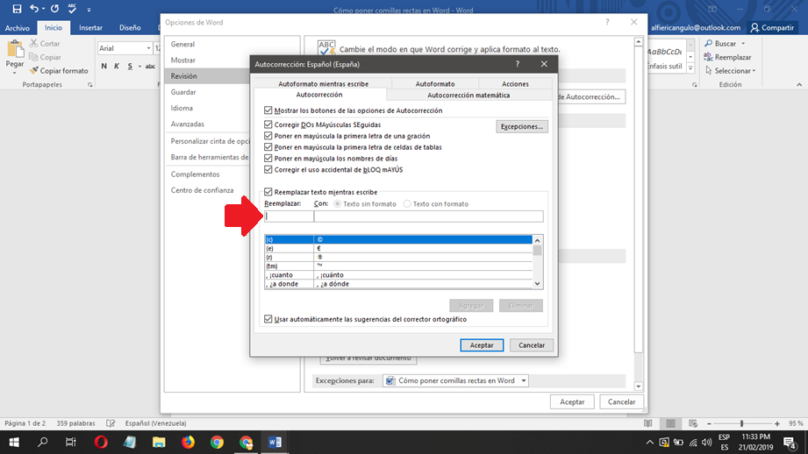808x454 pixels.
Task: Click Cancelar in the Autocorrección dialog
Action: (x=532, y=345)
